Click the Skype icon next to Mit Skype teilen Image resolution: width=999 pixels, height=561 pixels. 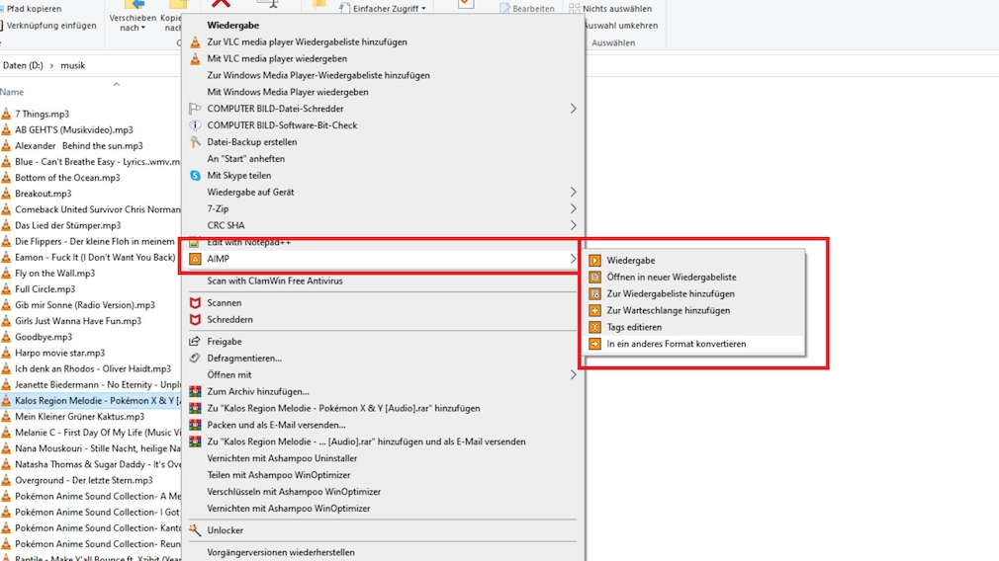tap(195, 176)
